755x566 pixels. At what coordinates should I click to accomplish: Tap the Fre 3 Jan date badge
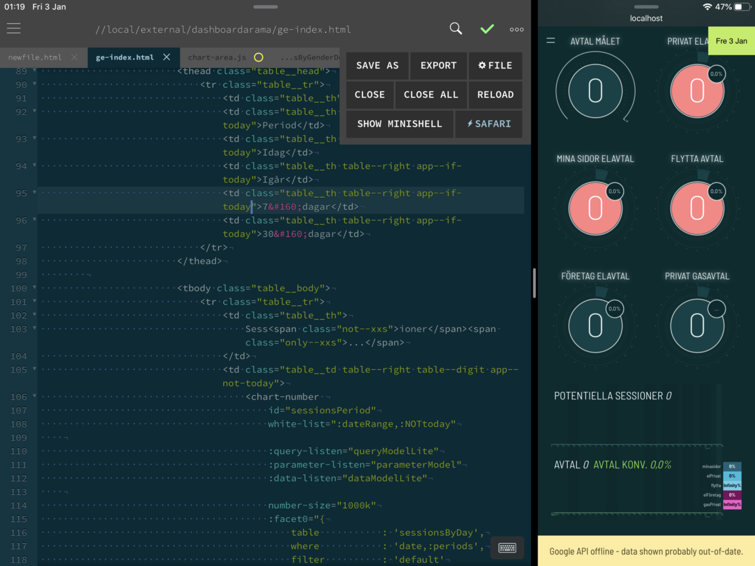(731, 41)
